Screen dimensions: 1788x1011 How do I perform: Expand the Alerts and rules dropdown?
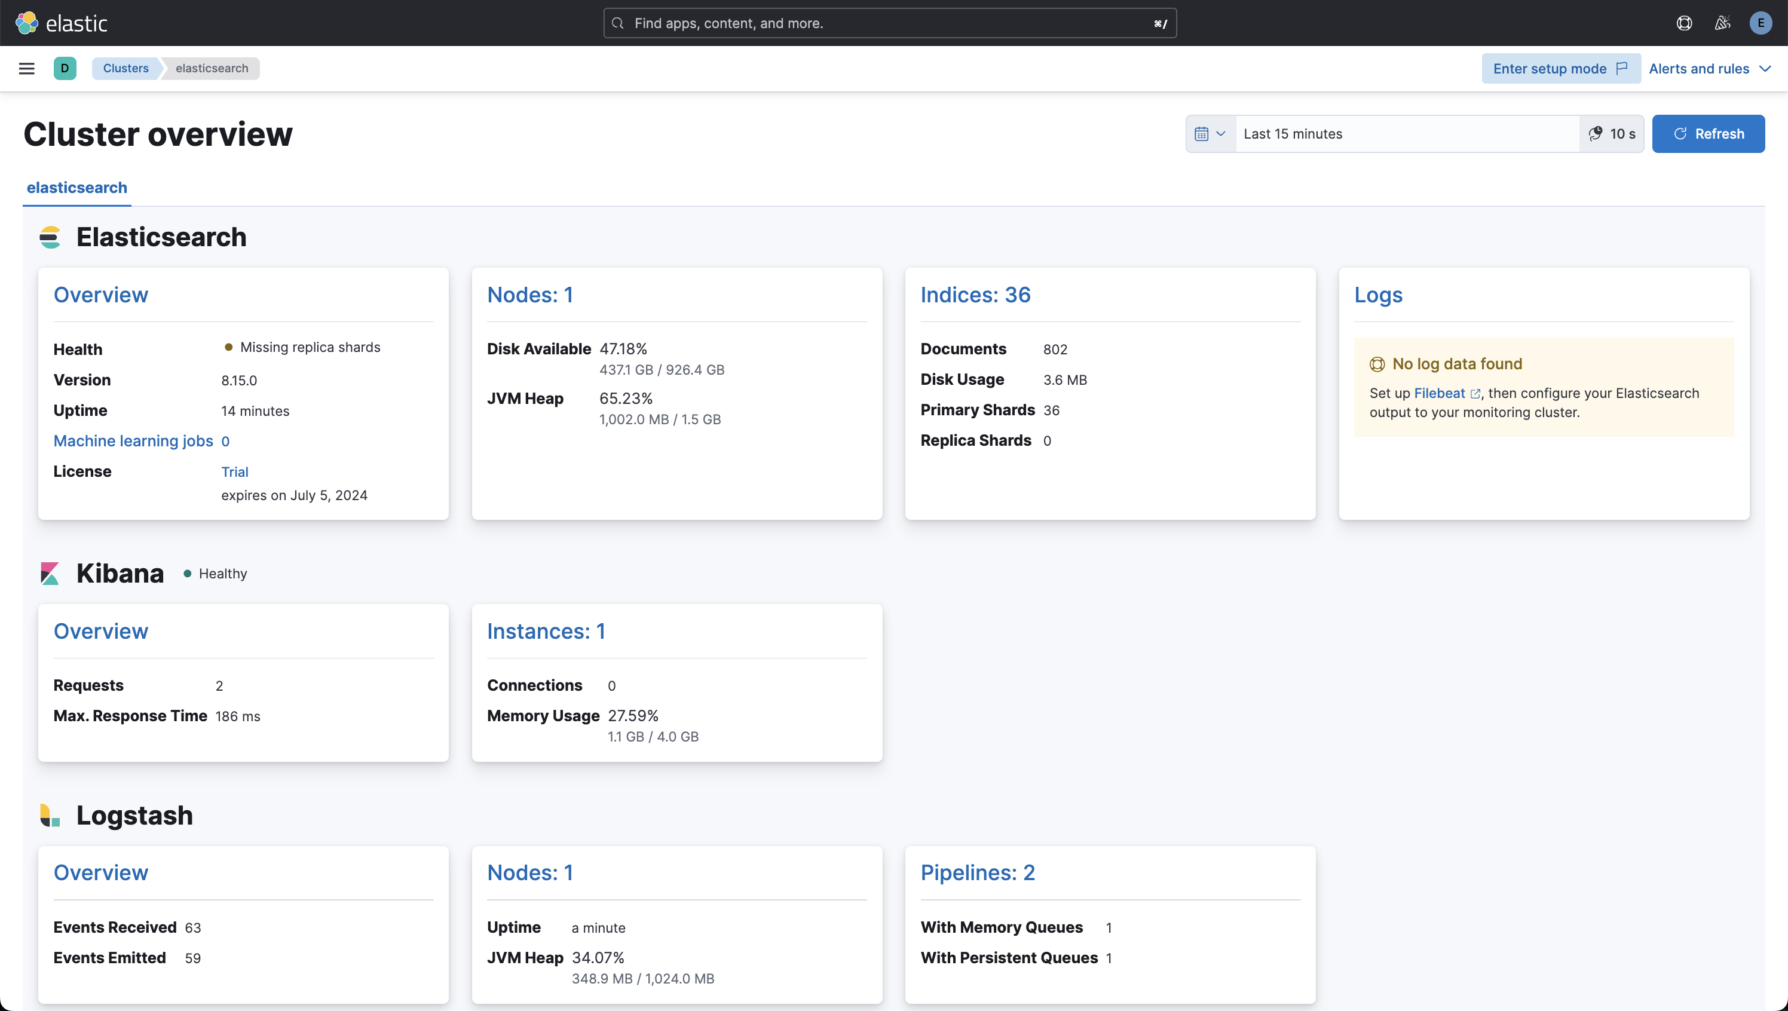[1709, 68]
